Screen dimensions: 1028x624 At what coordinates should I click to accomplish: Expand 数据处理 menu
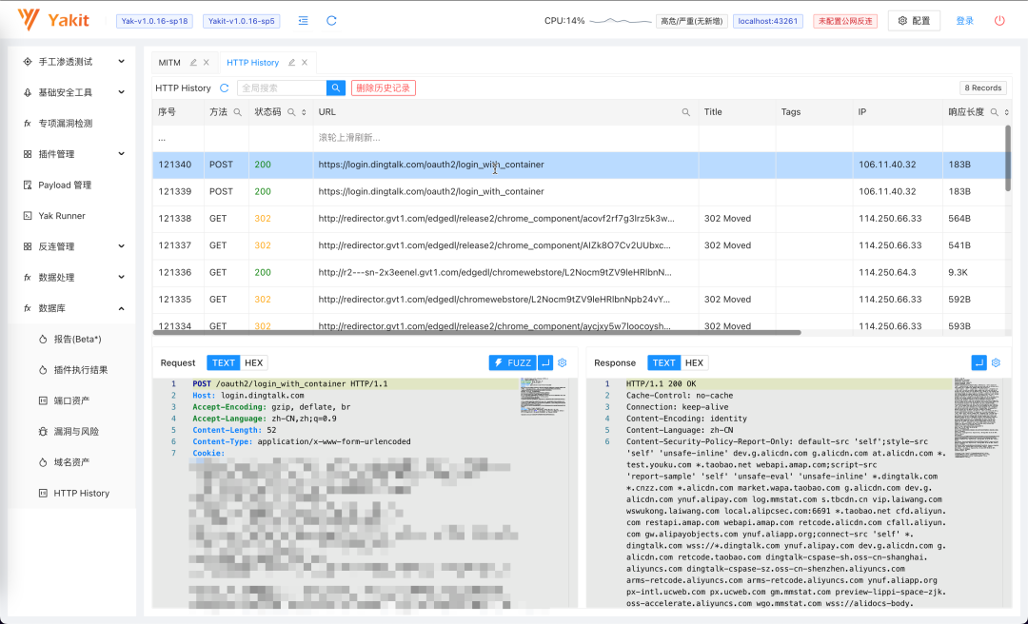point(121,277)
